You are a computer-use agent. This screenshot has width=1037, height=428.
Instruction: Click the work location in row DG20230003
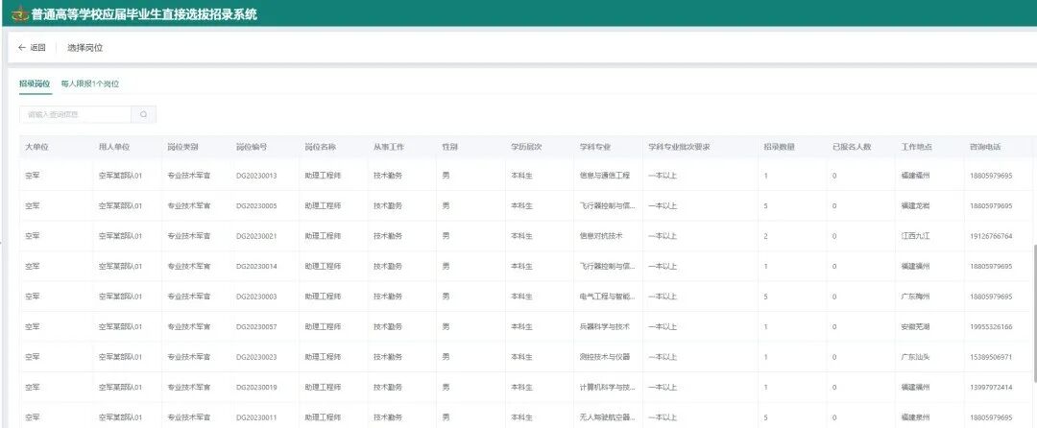(915, 297)
